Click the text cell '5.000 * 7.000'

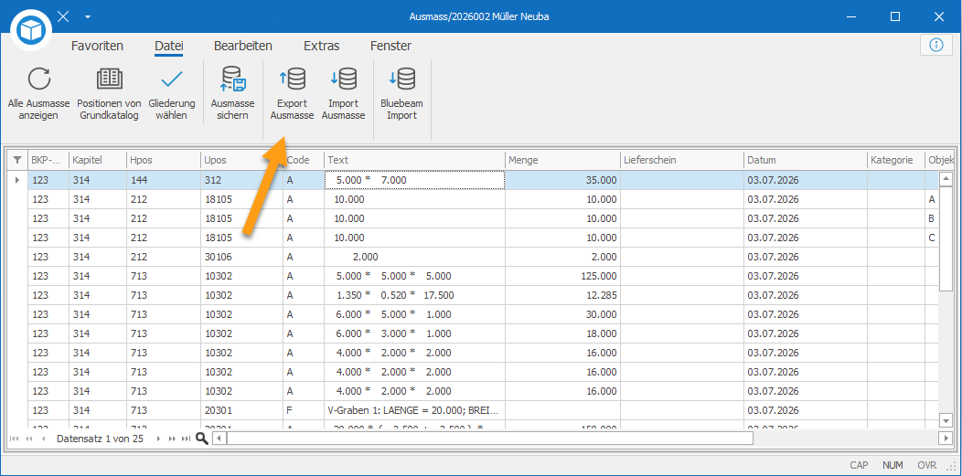click(414, 180)
